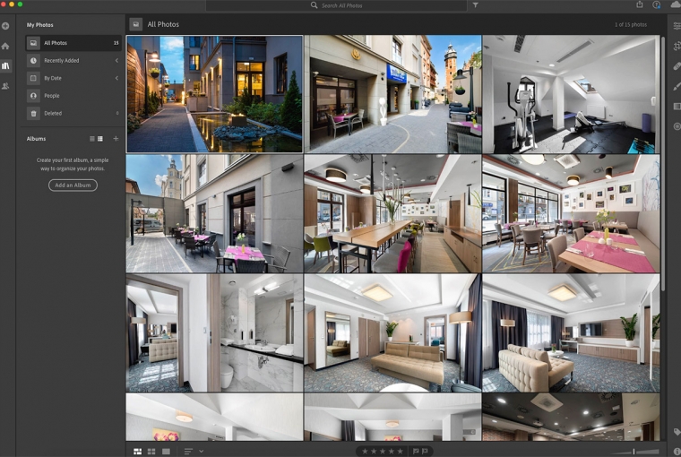Click the 1 of 15 photos counter
The image size is (681, 457).
pyautogui.click(x=631, y=25)
